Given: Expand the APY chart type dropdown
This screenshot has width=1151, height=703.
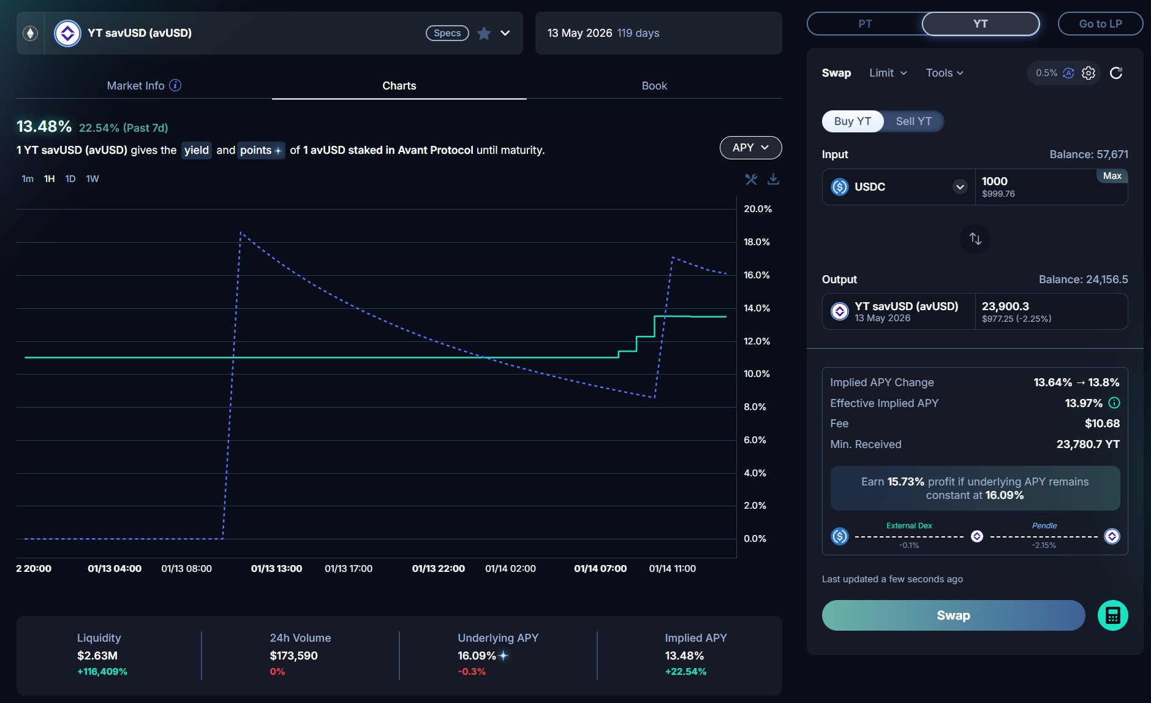Looking at the screenshot, I should coord(750,148).
